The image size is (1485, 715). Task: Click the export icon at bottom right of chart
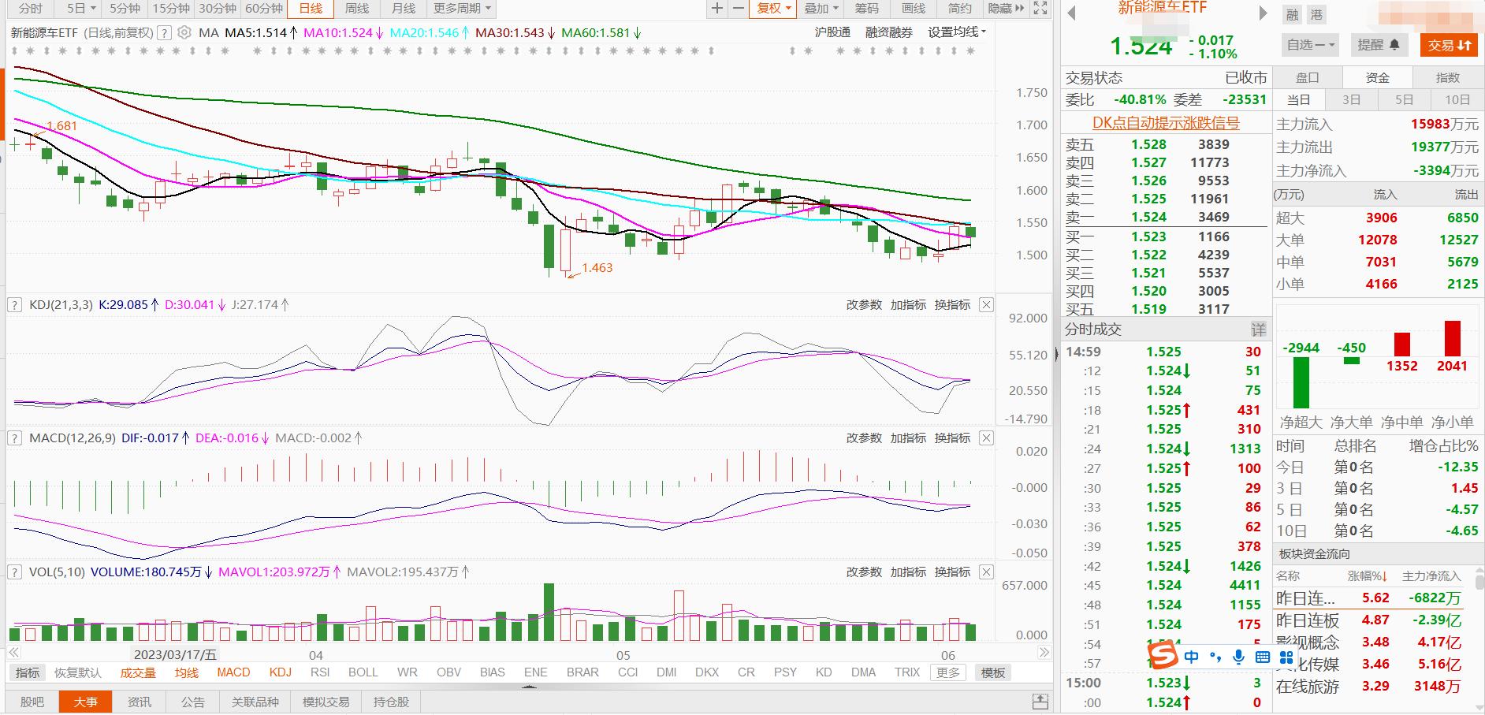pyautogui.click(x=1040, y=701)
